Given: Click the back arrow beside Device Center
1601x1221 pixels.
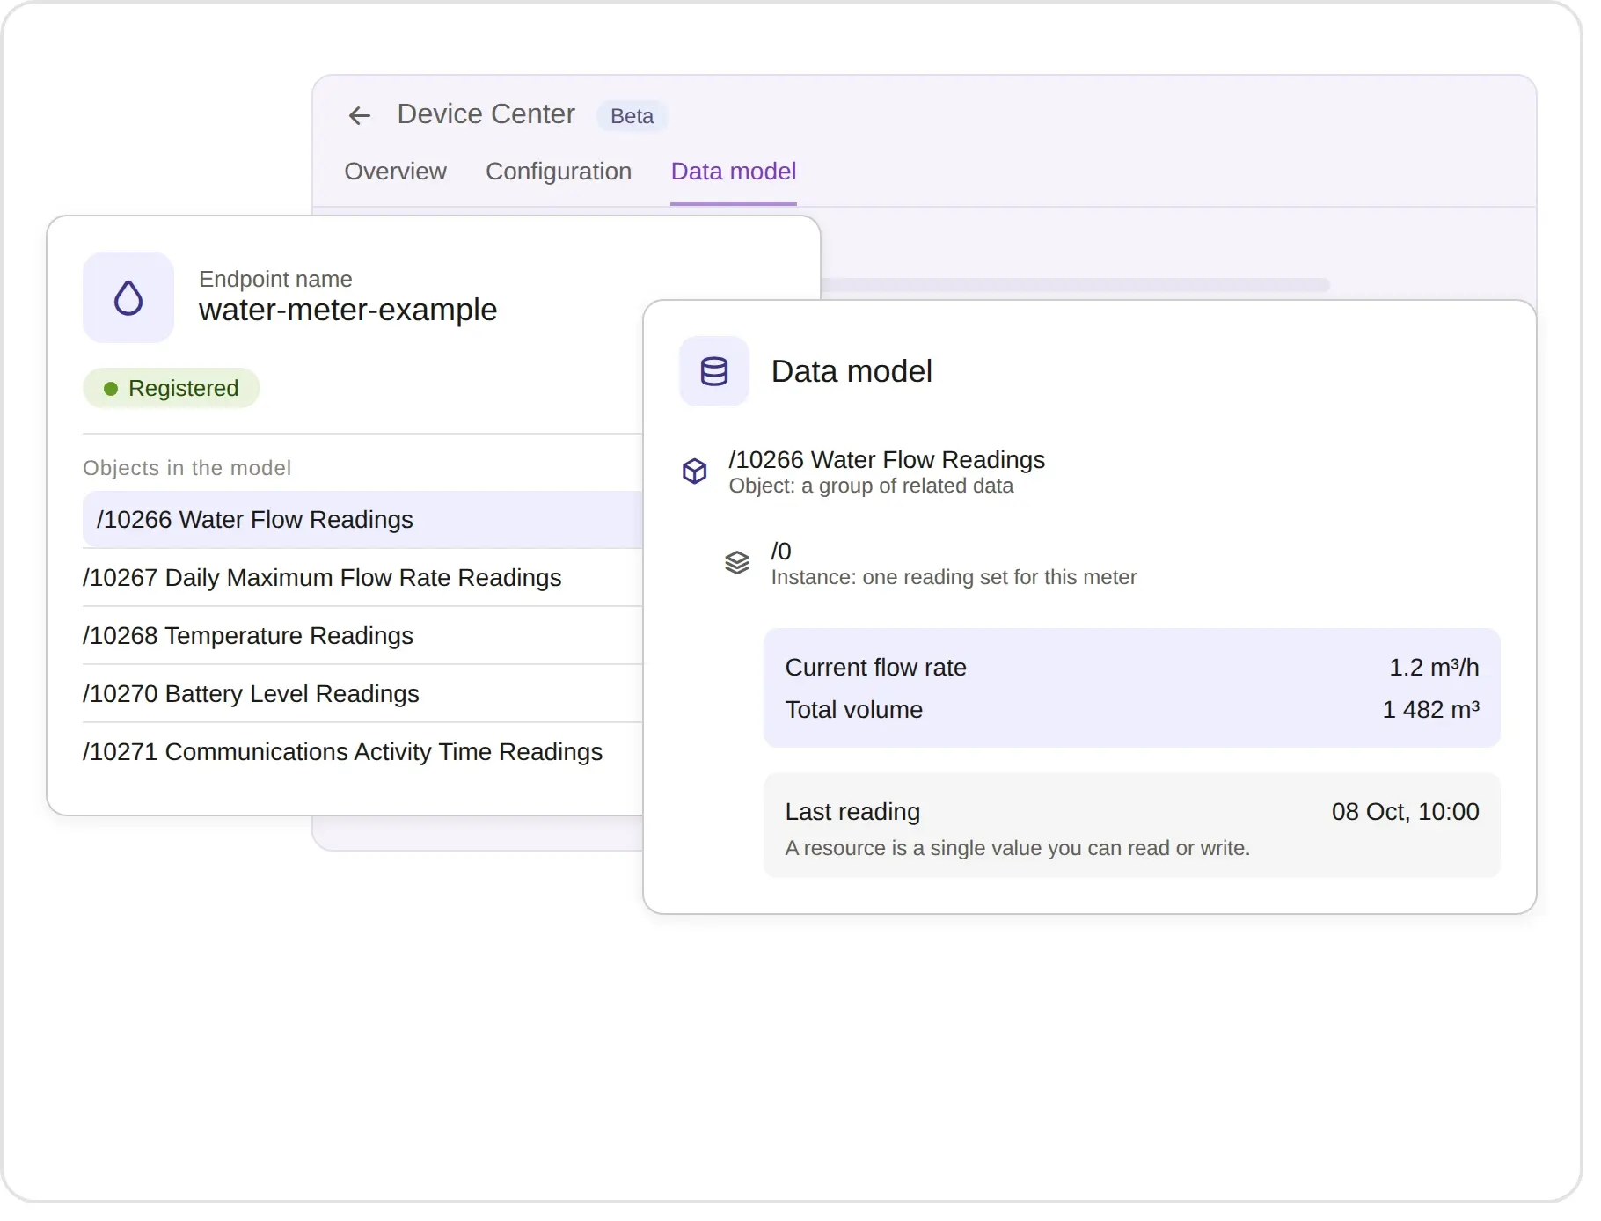Looking at the screenshot, I should (x=359, y=115).
